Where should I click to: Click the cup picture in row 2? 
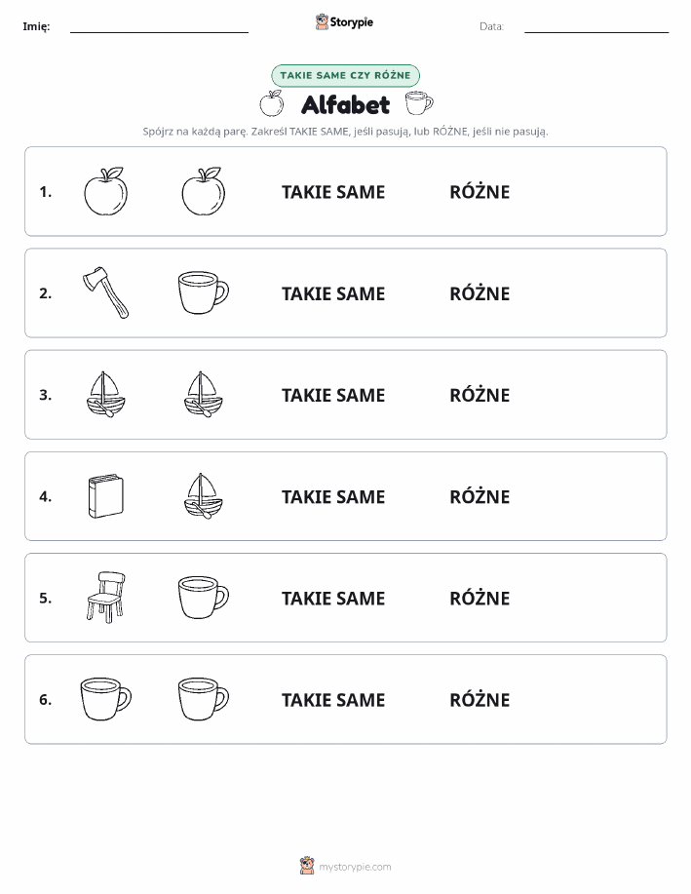pyautogui.click(x=204, y=292)
